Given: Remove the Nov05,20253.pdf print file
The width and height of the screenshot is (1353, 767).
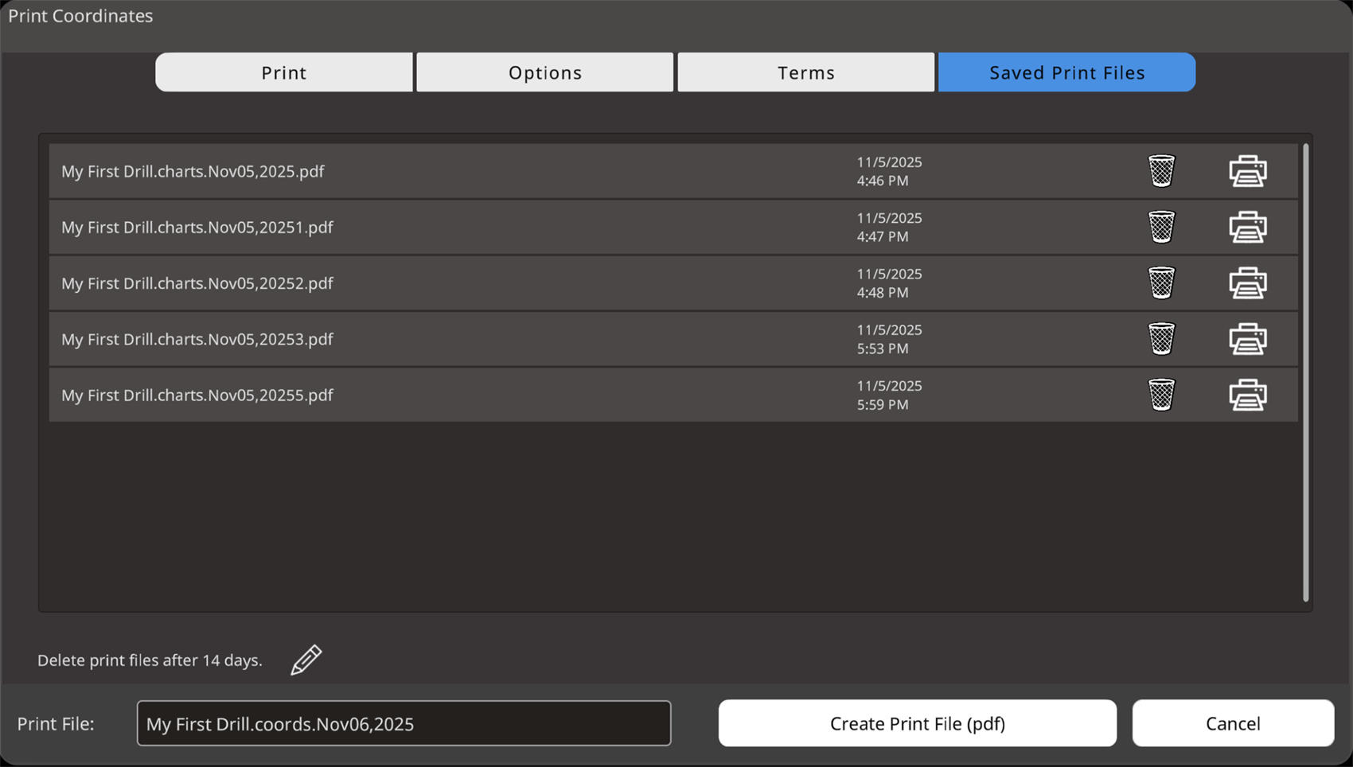Looking at the screenshot, I should point(1161,339).
